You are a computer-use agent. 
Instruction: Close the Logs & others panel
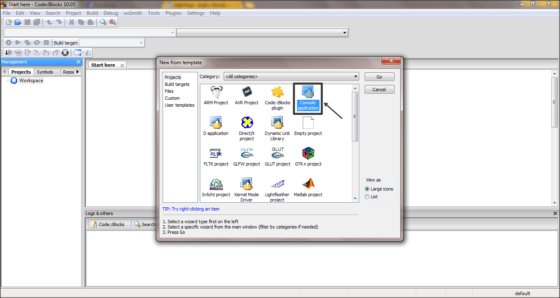[x=555, y=213]
